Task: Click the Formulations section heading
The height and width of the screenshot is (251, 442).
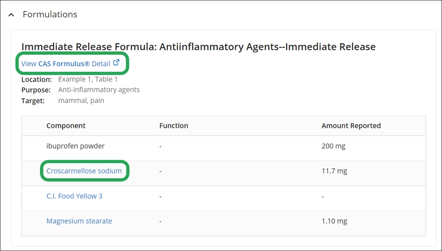Action: click(50, 14)
